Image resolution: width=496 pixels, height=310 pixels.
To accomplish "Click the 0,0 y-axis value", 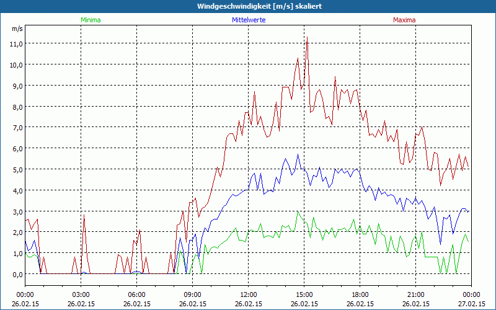I will 15,274.
